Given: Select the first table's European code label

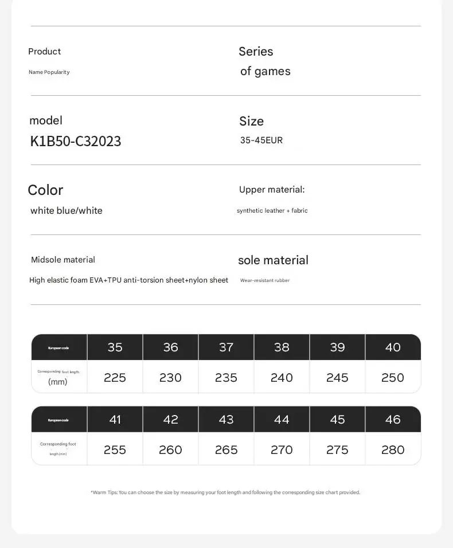Looking at the screenshot, I should click(58, 348).
